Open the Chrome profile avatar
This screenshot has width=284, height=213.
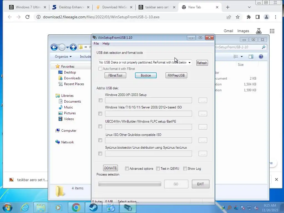pos(267,17)
